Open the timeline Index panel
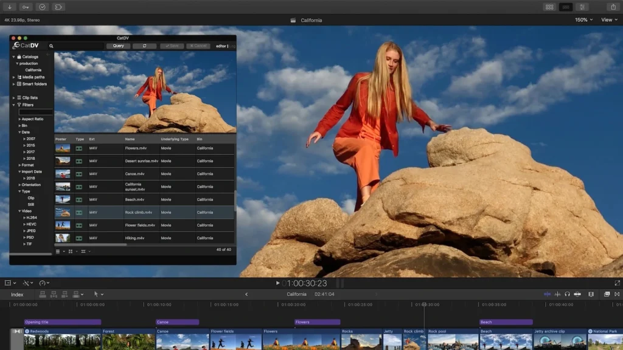This screenshot has height=350, width=623. click(x=17, y=294)
